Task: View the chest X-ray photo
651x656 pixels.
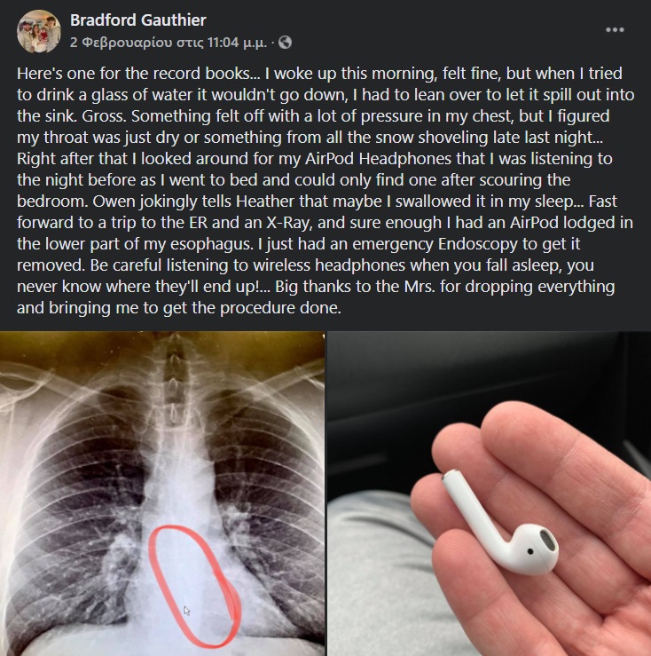Action: tap(162, 494)
